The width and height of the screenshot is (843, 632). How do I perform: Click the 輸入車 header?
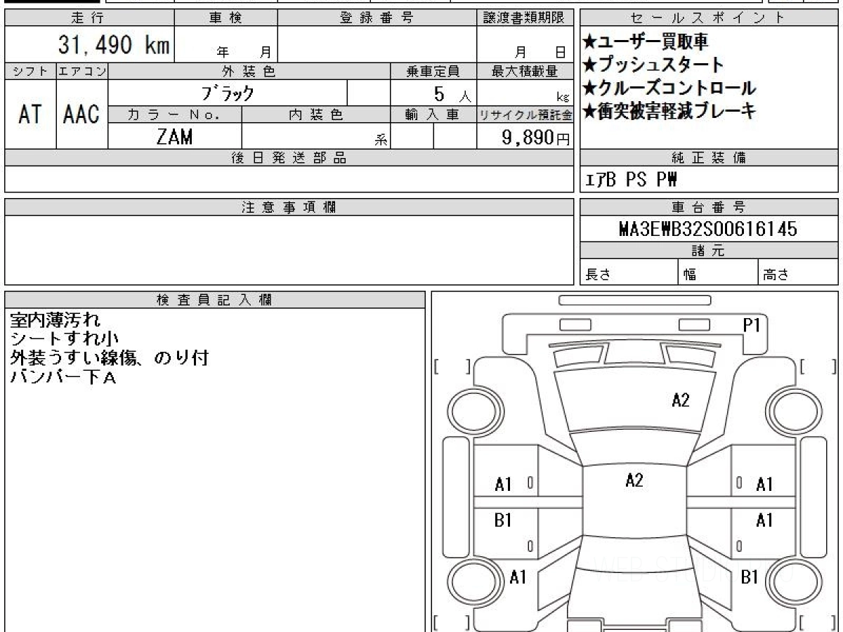tap(433, 114)
